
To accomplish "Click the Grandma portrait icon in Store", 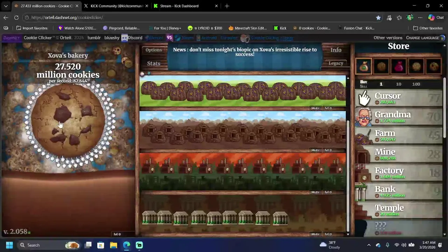I will pos(364,117).
